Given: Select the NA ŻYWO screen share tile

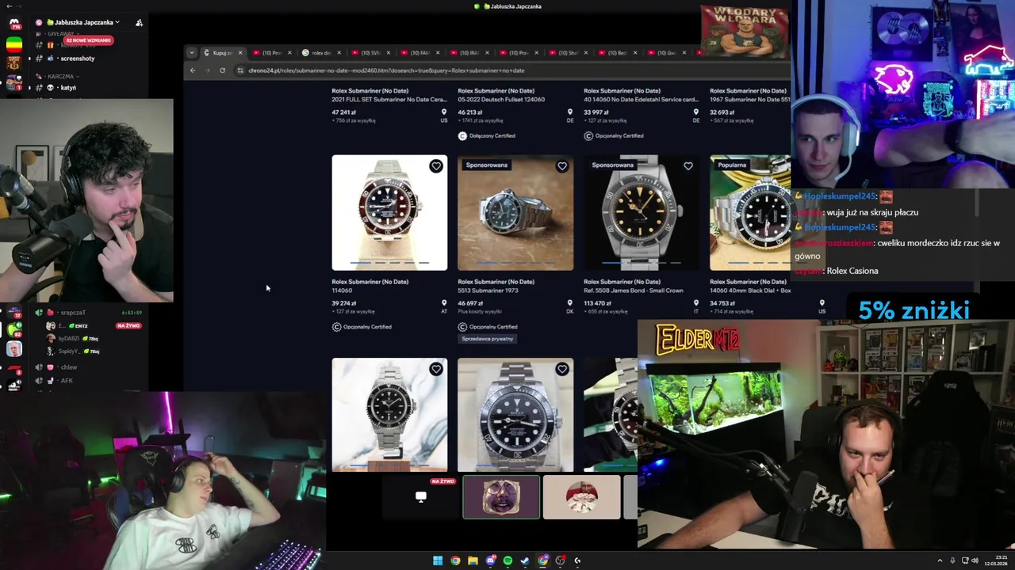Looking at the screenshot, I should (421, 497).
